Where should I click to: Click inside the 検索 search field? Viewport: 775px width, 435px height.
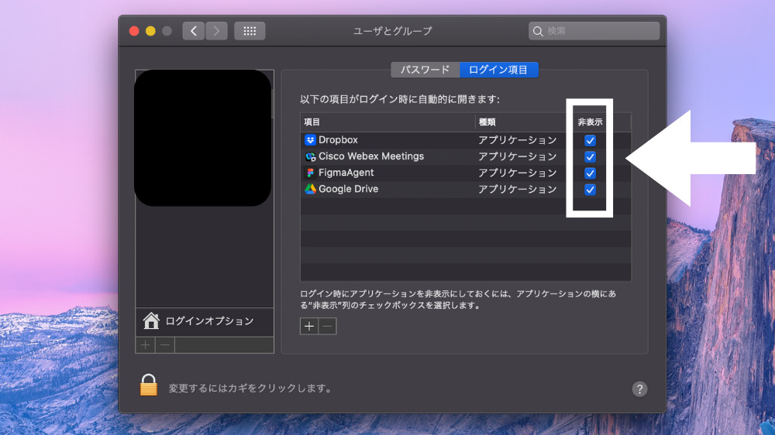click(594, 31)
